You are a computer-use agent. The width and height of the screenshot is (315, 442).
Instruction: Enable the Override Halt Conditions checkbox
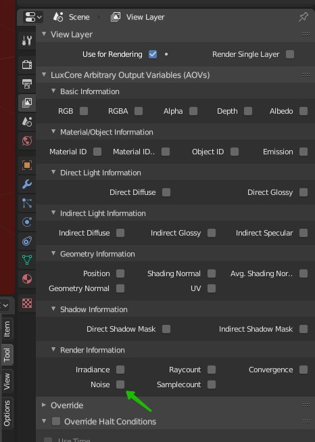(56, 422)
